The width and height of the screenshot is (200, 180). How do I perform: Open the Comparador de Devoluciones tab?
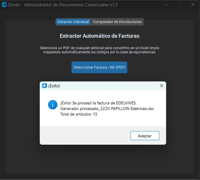[x=117, y=22]
